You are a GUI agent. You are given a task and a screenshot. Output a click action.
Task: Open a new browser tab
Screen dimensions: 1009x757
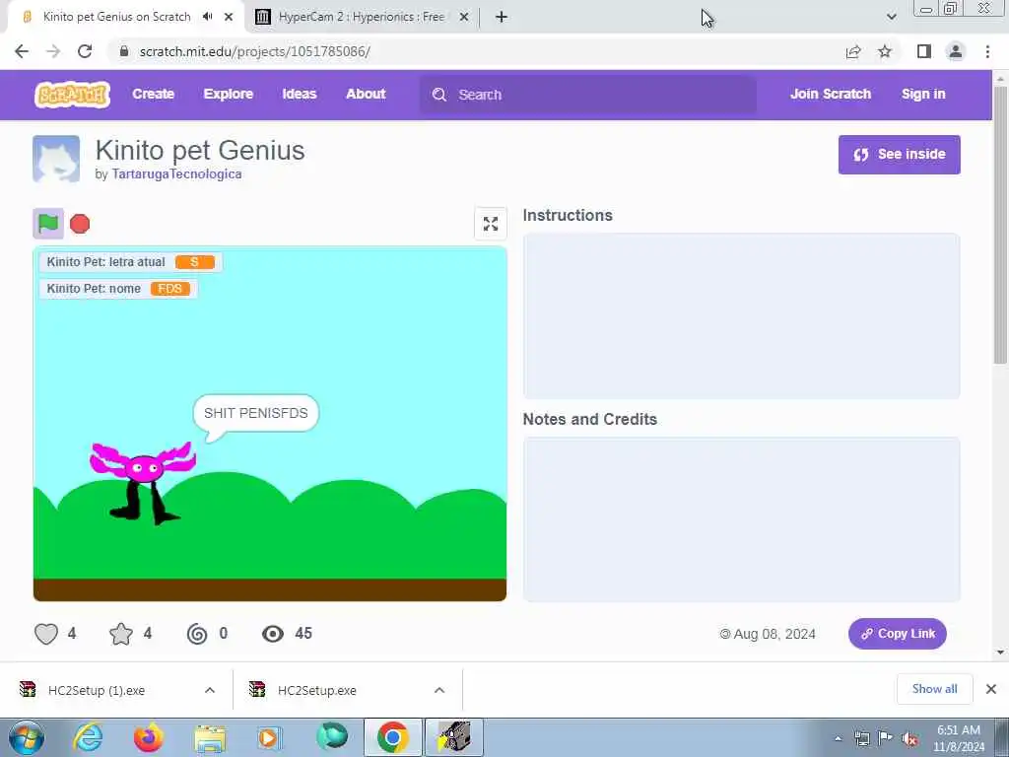click(502, 17)
